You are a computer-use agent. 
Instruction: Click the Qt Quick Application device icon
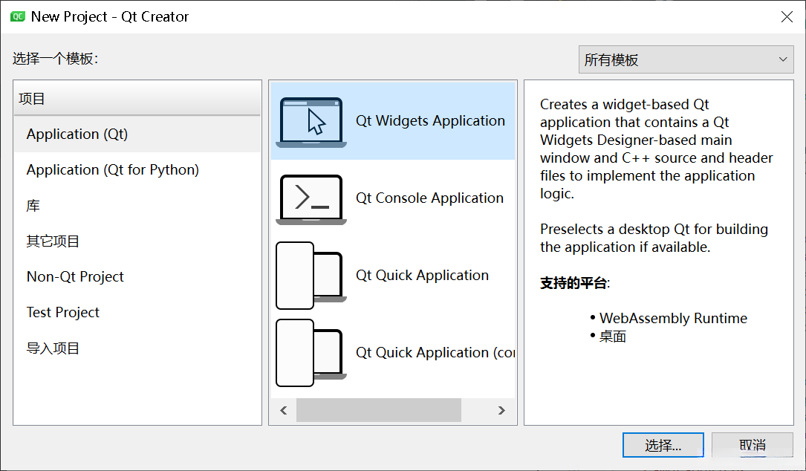(311, 276)
